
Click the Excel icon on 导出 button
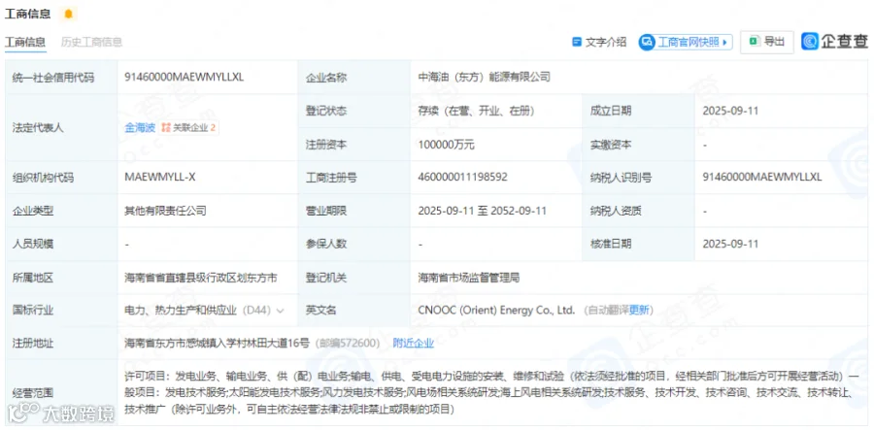click(x=755, y=41)
